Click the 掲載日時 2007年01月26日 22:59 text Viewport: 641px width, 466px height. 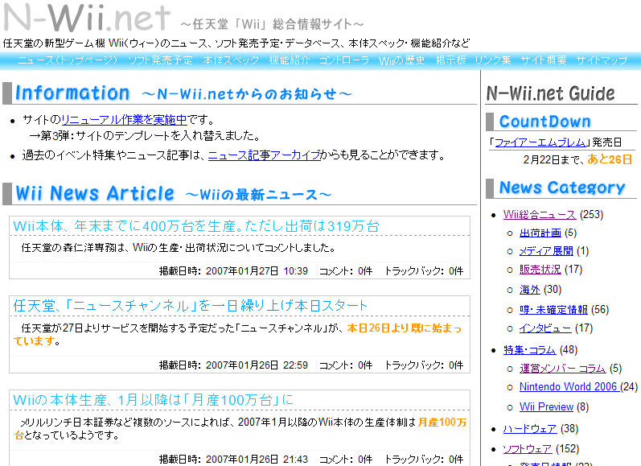pyautogui.click(x=233, y=365)
